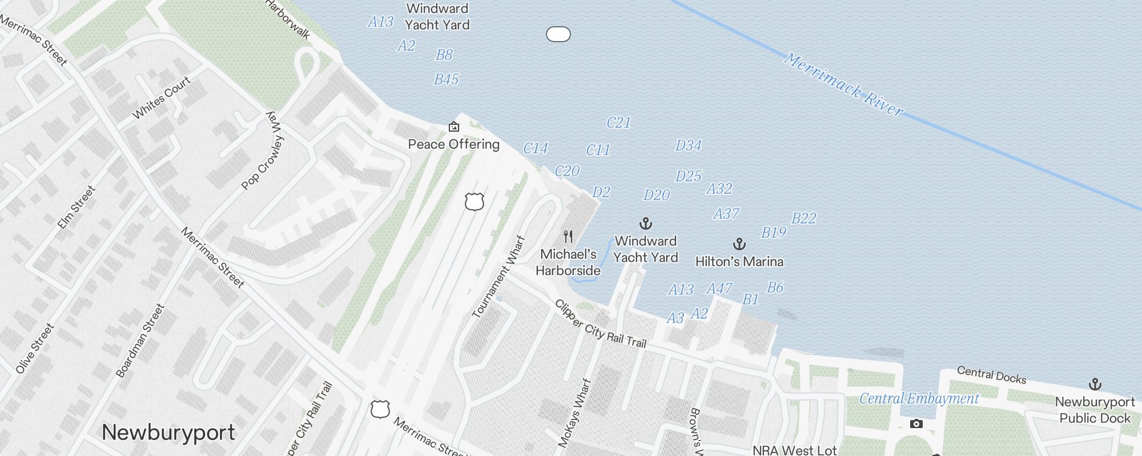Select the Michael's Harborside restaurant icon

[568, 236]
